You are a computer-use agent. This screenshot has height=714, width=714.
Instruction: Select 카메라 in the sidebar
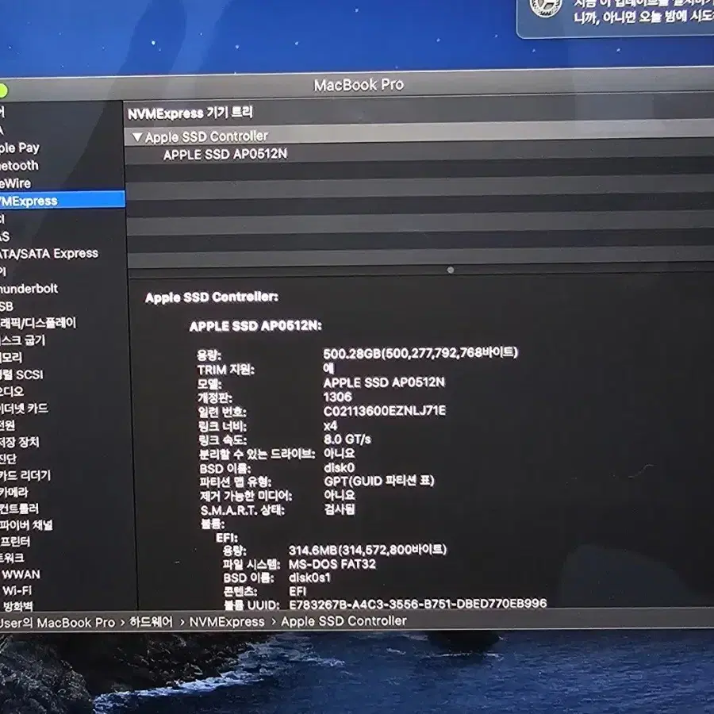point(14,492)
